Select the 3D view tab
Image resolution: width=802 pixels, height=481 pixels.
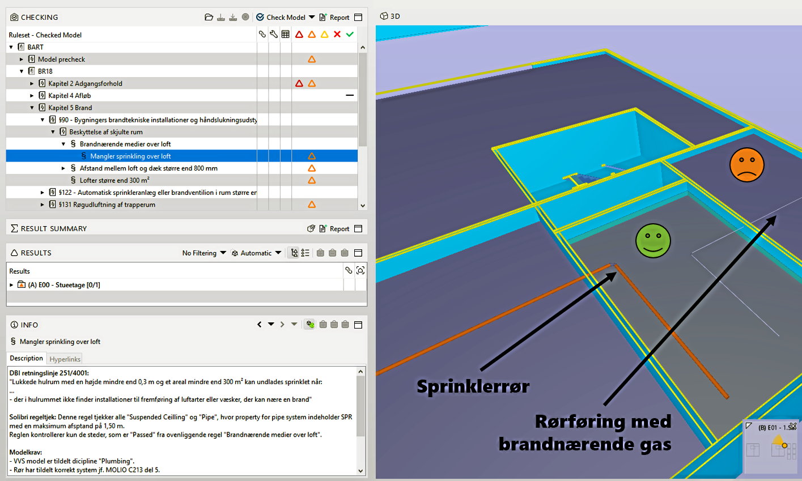(x=390, y=16)
